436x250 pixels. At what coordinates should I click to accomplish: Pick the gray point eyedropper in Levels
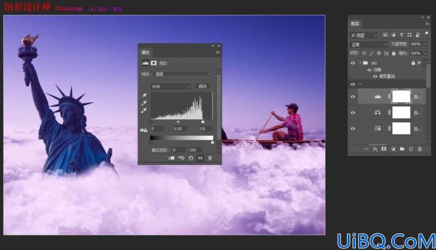pos(144,103)
